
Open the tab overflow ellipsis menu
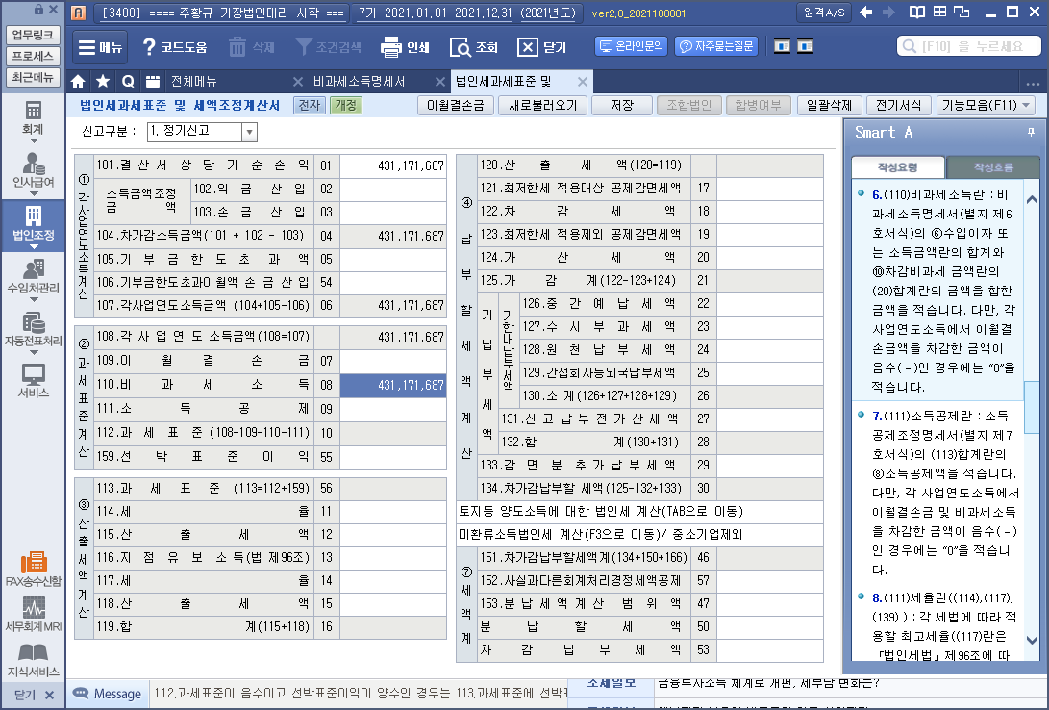(1032, 84)
